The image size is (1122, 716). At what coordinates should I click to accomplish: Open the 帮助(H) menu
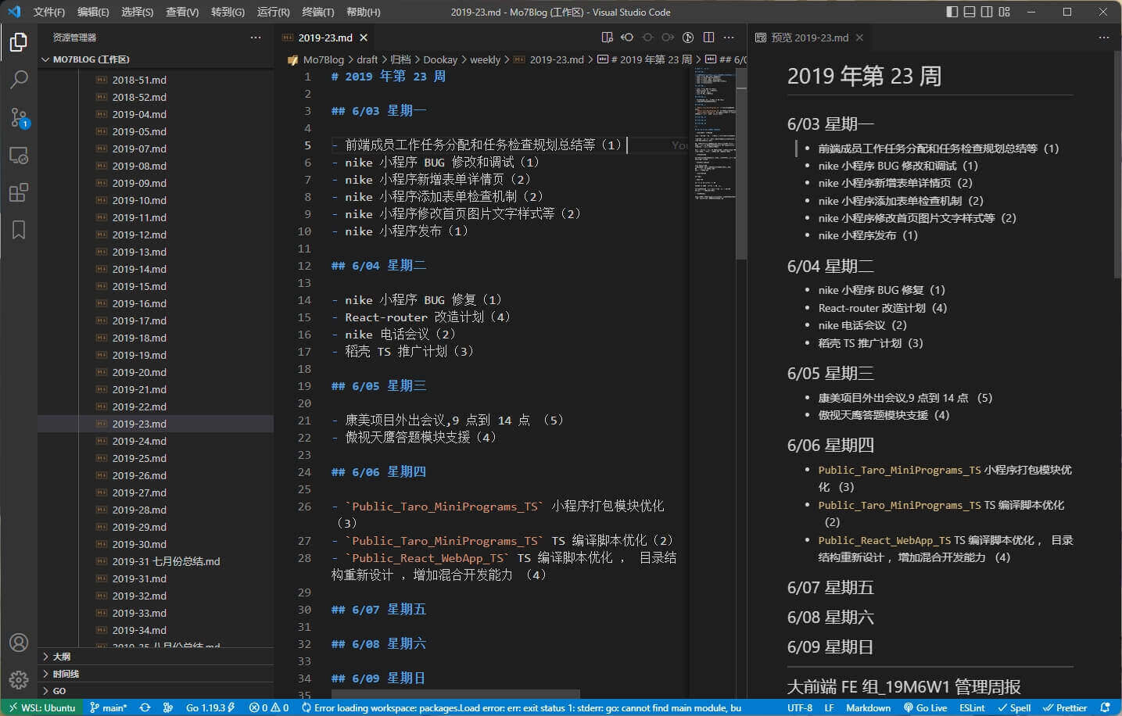tap(363, 12)
